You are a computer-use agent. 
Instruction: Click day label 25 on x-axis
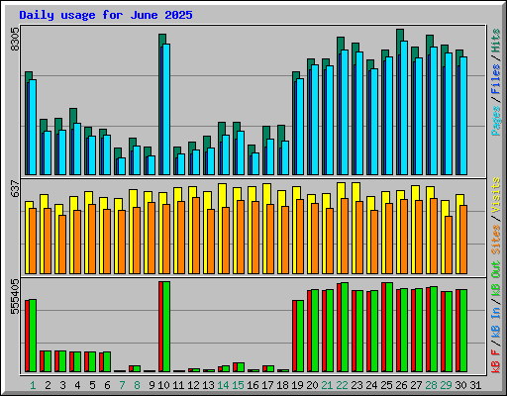[386, 385]
